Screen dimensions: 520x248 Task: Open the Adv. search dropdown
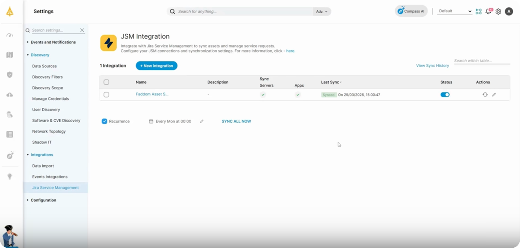pos(322,12)
